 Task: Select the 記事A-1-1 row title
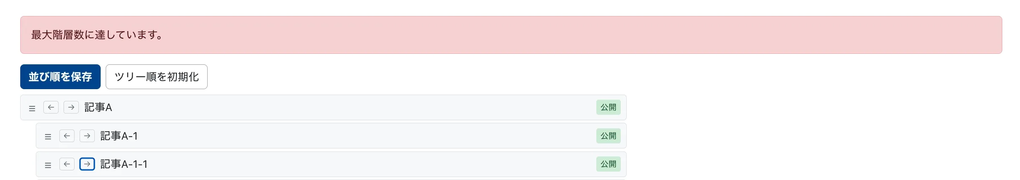coord(124,164)
